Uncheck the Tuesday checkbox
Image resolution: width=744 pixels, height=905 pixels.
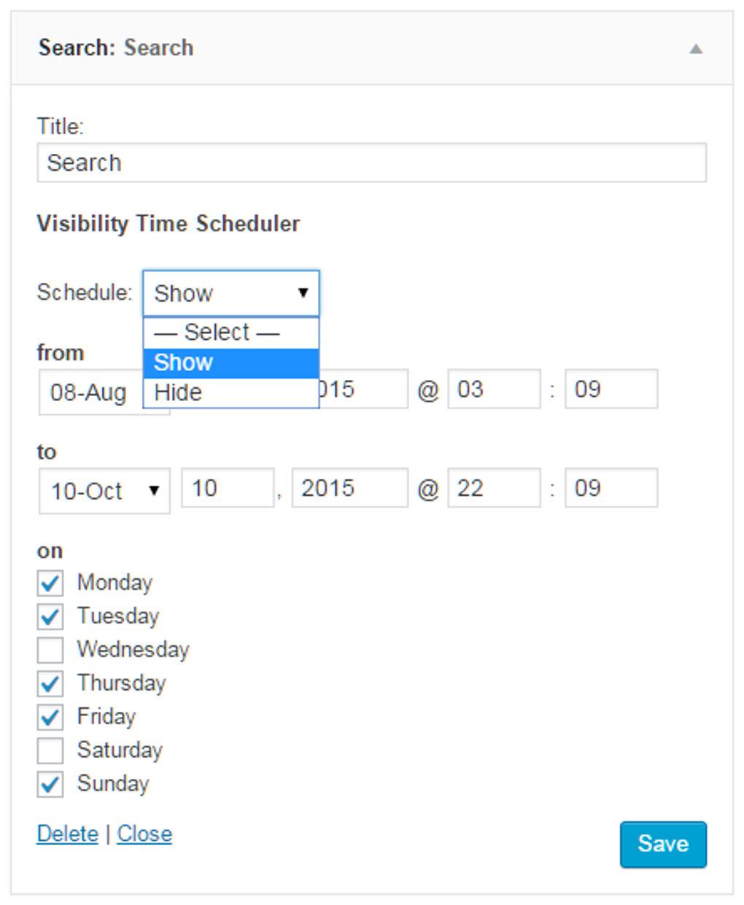coord(50,615)
